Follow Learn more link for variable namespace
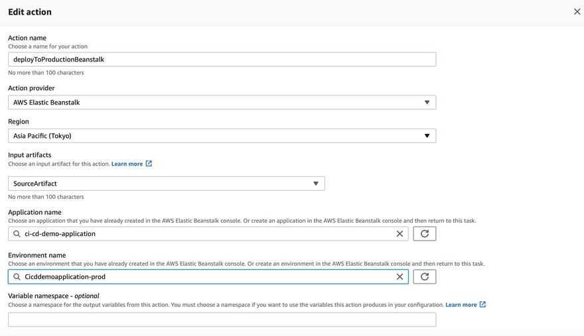This screenshot has height=336, width=584. (461, 305)
